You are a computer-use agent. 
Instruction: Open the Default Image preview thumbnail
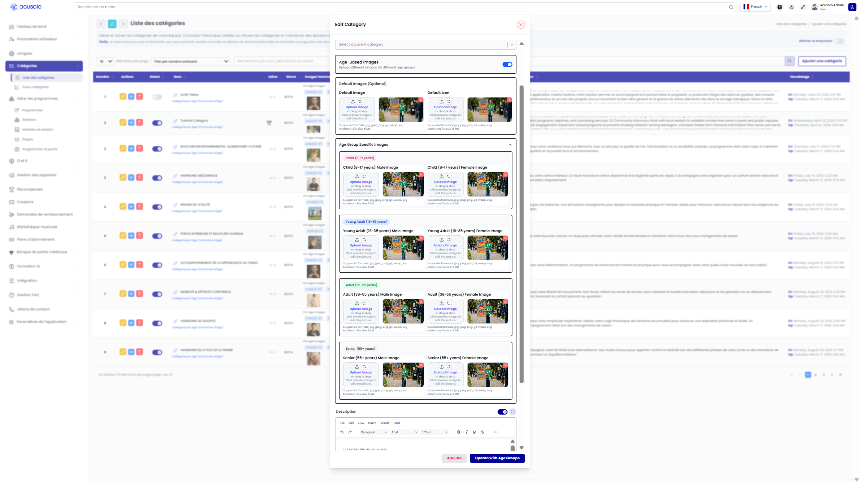point(401,110)
